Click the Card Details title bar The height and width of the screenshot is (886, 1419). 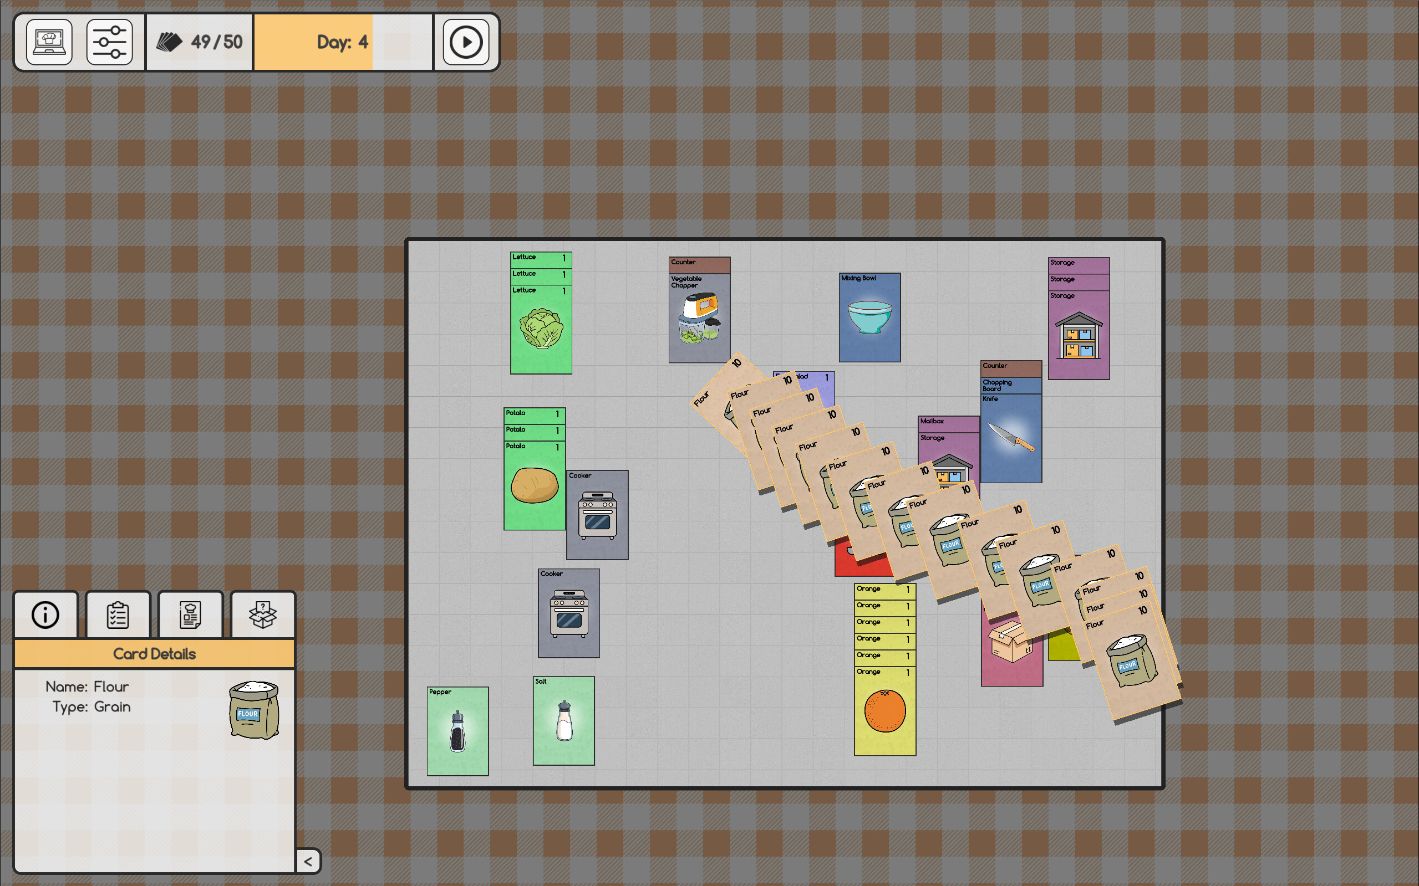point(154,653)
